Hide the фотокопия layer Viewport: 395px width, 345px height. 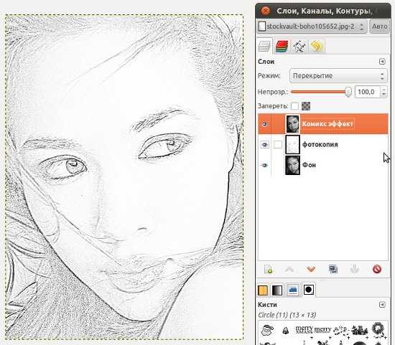coord(264,145)
